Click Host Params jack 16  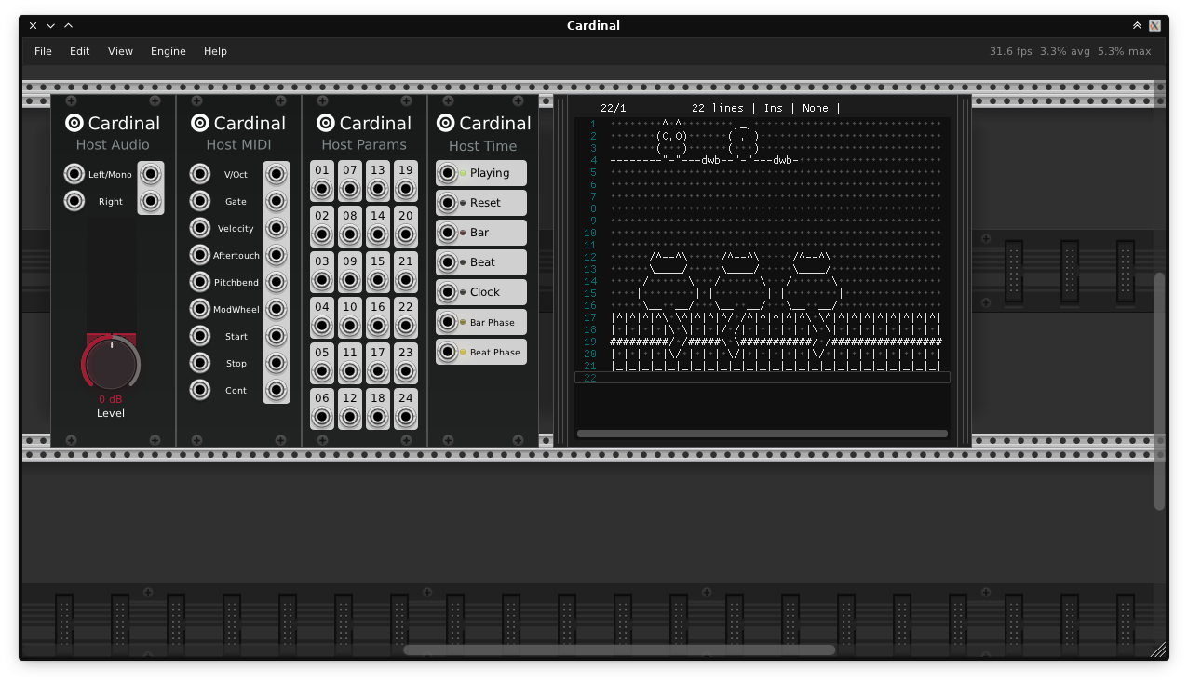click(378, 327)
